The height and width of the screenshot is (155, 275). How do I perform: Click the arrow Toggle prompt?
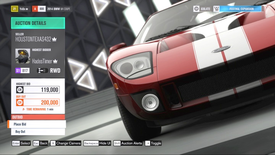(153, 143)
